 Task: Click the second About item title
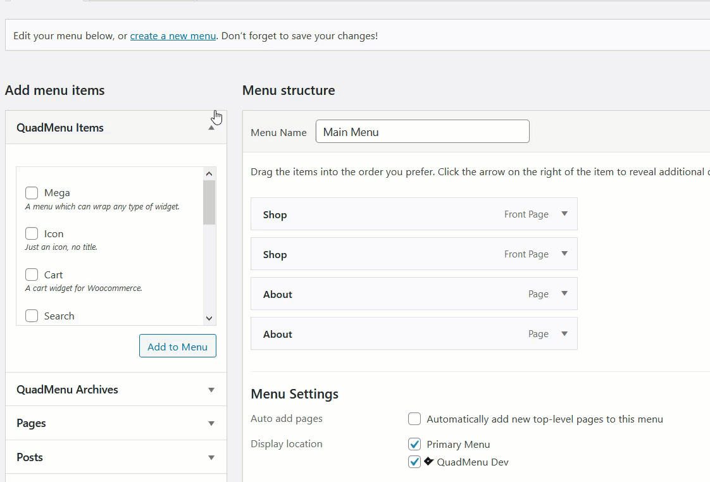coord(278,334)
